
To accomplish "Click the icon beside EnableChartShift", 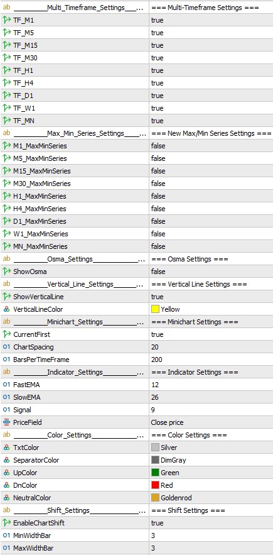I will pos(6,523).
